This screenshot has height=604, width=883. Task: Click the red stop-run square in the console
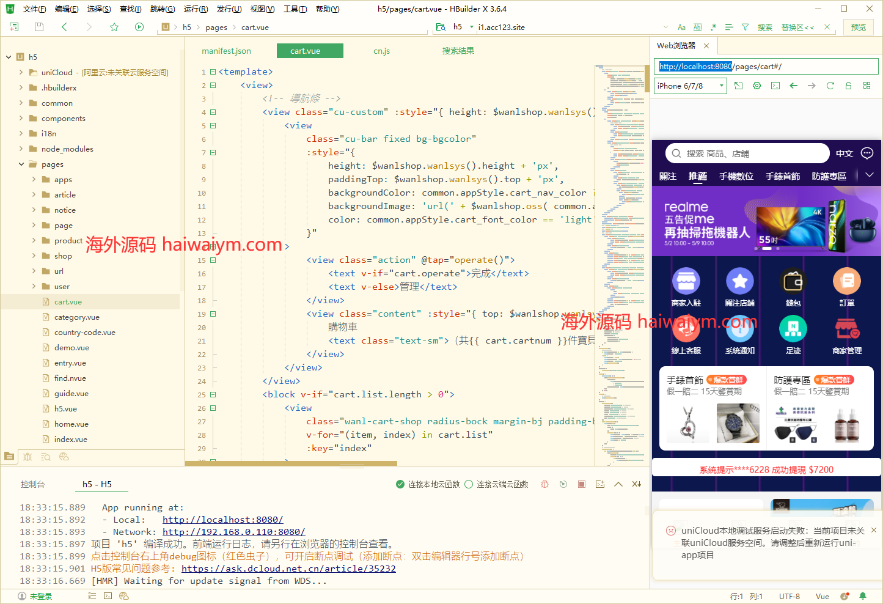tap(582, 484)
